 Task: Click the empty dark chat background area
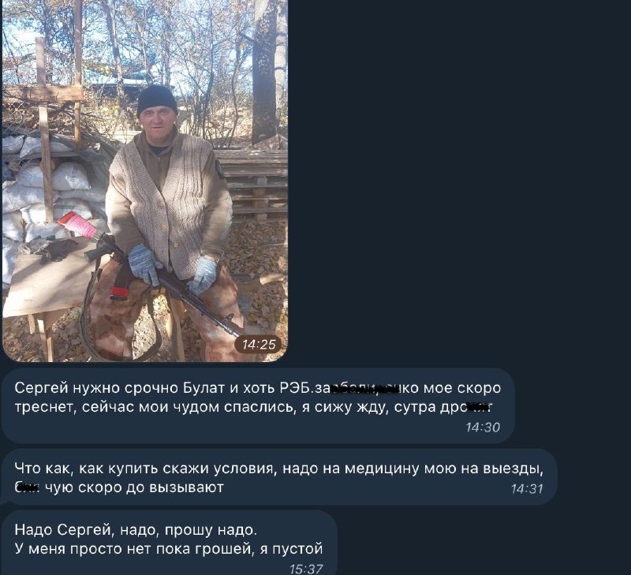[459, 181]
